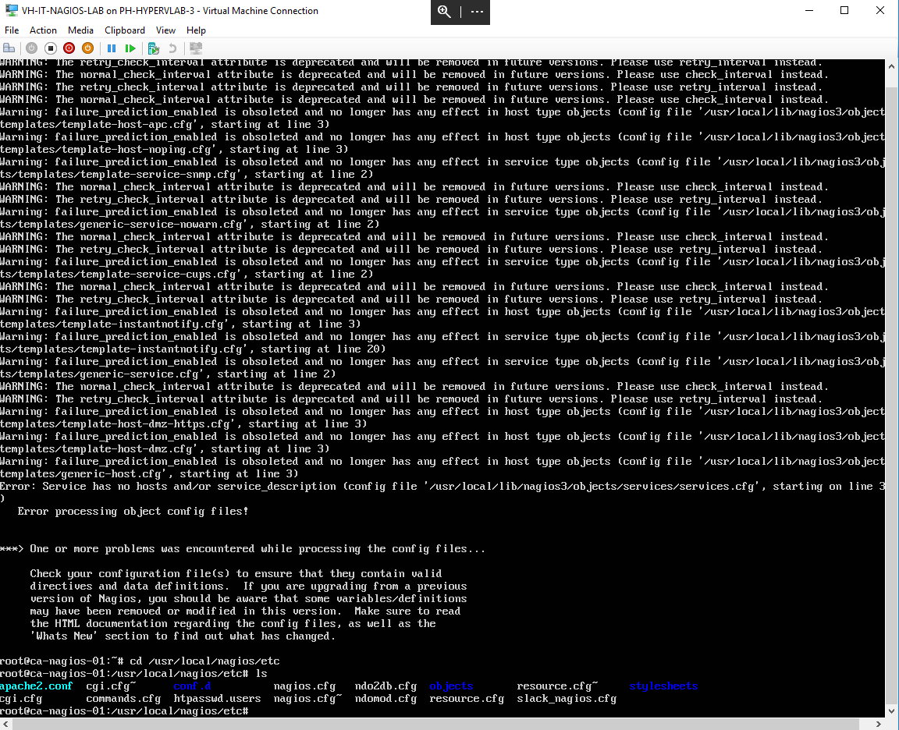Open the Help menu

click(196, 30)
